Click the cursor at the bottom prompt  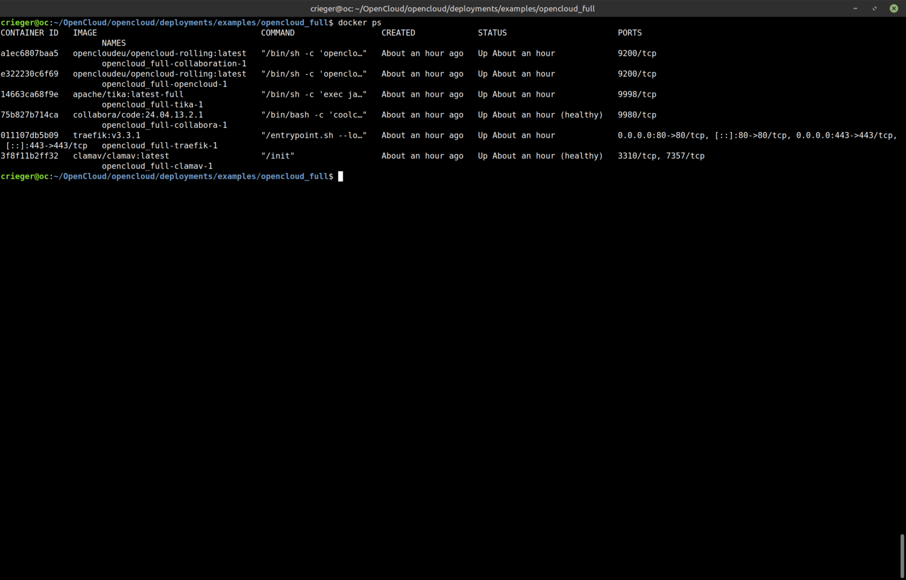pyautogui.click(x=340, y=176)
